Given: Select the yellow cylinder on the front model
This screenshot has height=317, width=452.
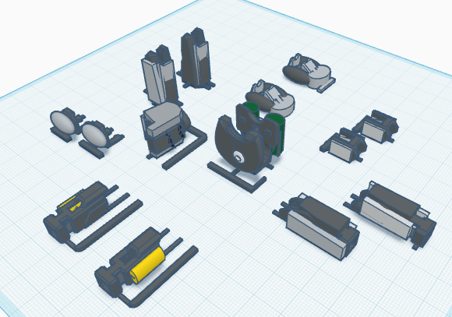Looking at the screenshot, I should coord(147,265).
